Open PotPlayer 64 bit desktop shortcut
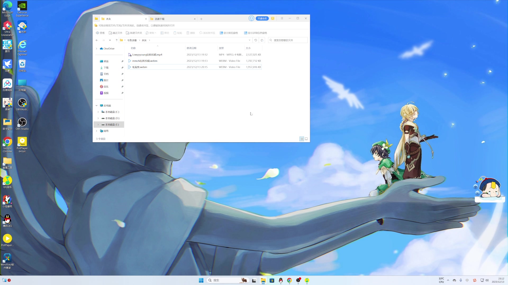 tap(22, 145)
